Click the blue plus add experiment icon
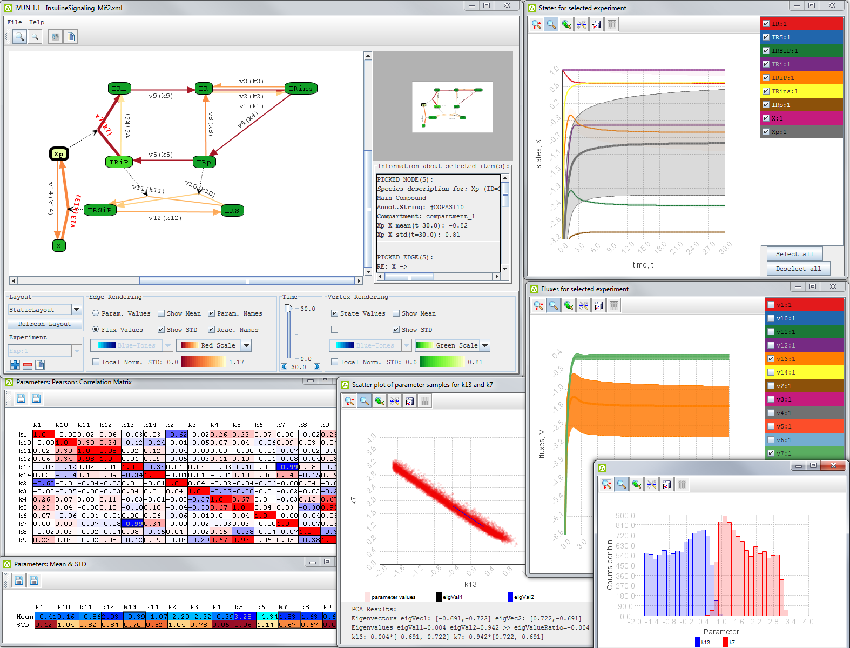Image resolution: width=850 pixels, height=648 pixels. tap(15, 365)
